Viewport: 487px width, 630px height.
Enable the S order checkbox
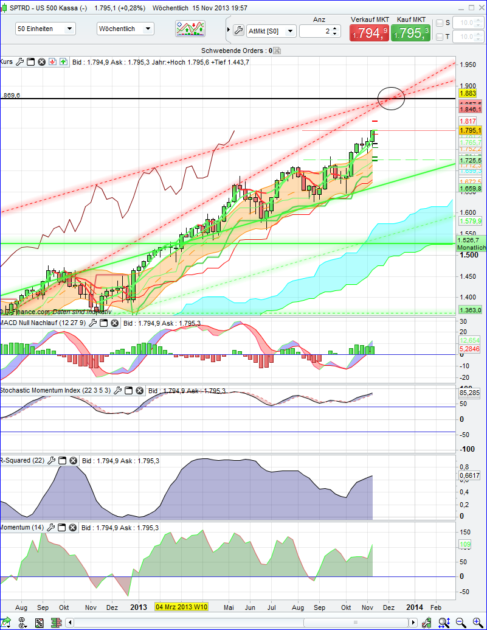coord(440,23)
